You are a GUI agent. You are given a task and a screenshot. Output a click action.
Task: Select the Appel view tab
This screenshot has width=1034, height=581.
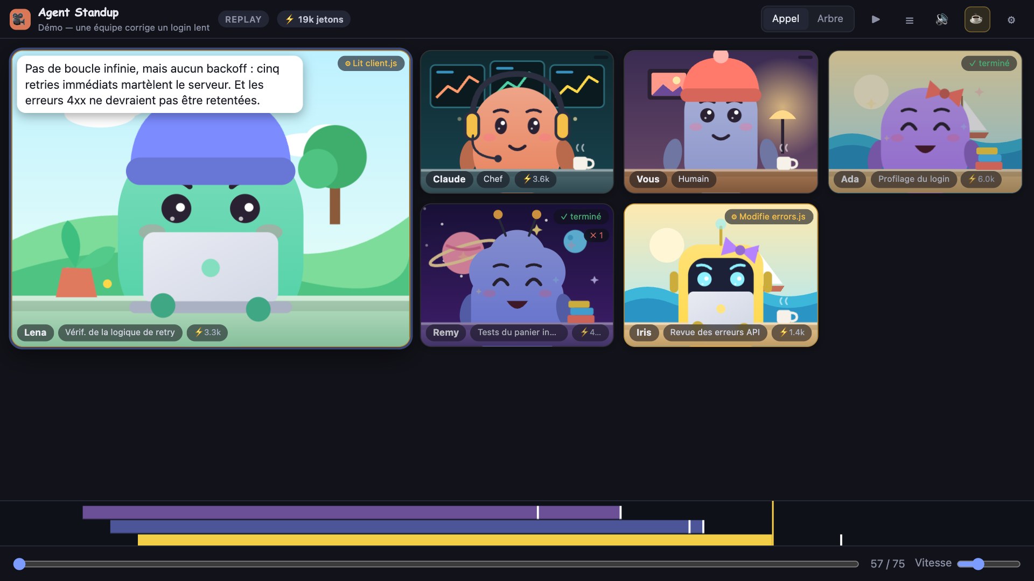[785, 19]
